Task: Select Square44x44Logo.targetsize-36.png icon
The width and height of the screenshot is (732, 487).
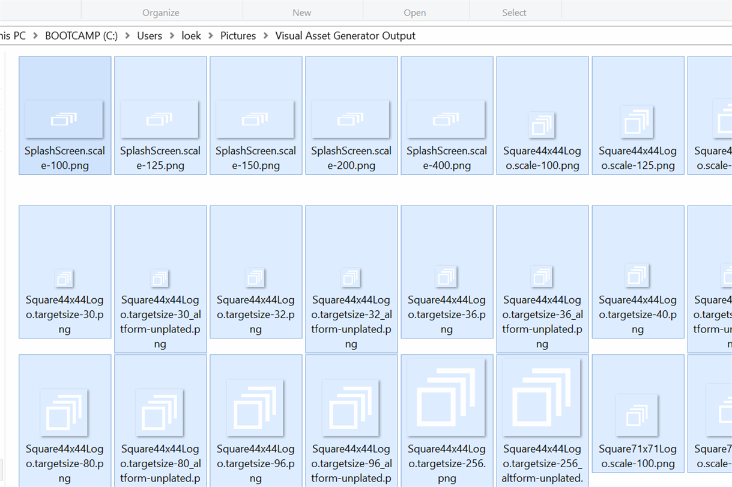Action: [x=446, y=277]
